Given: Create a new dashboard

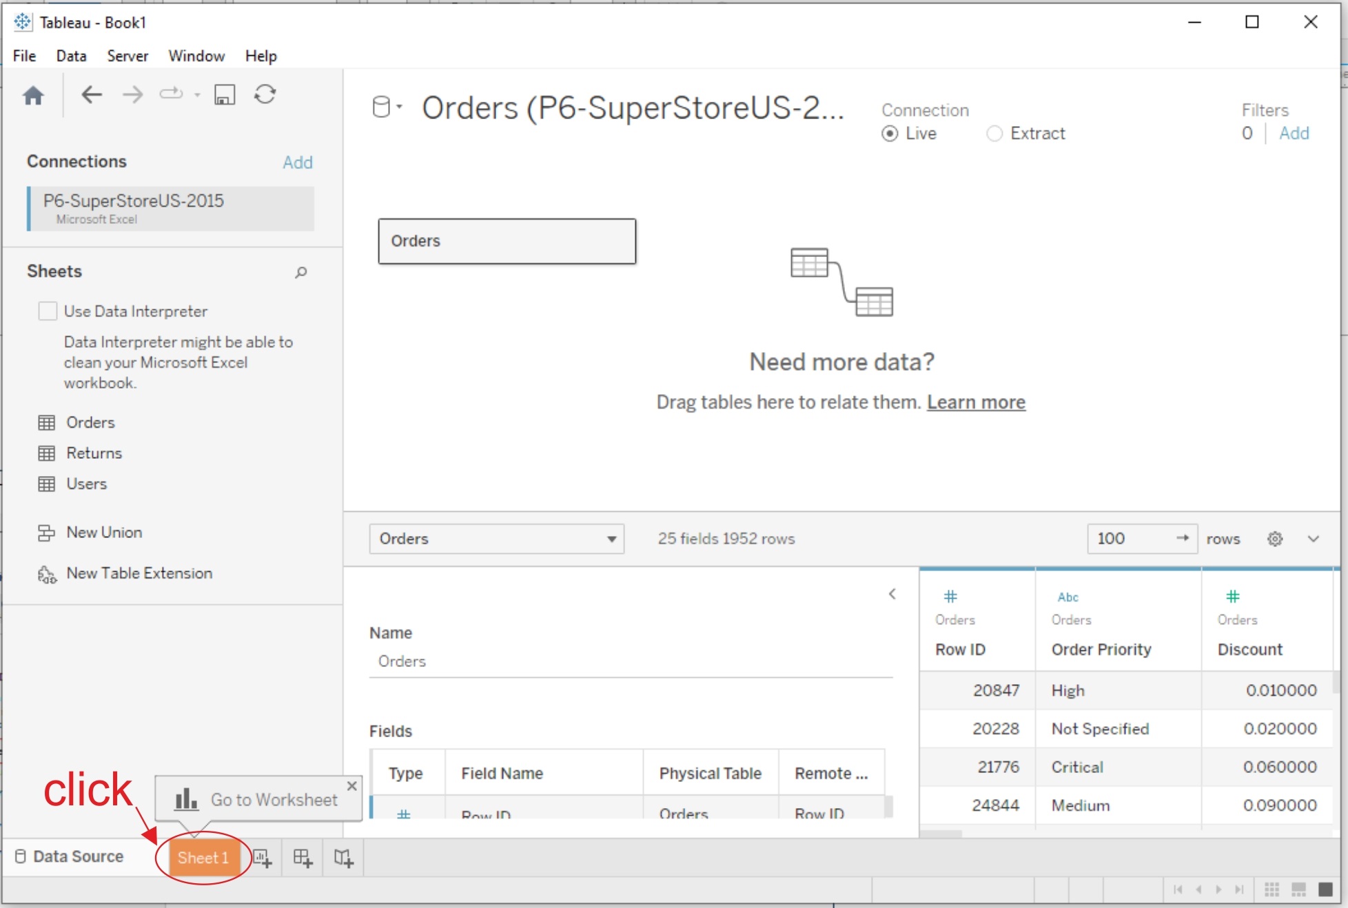Looking at the screenshot, I should tap(303, 858).
